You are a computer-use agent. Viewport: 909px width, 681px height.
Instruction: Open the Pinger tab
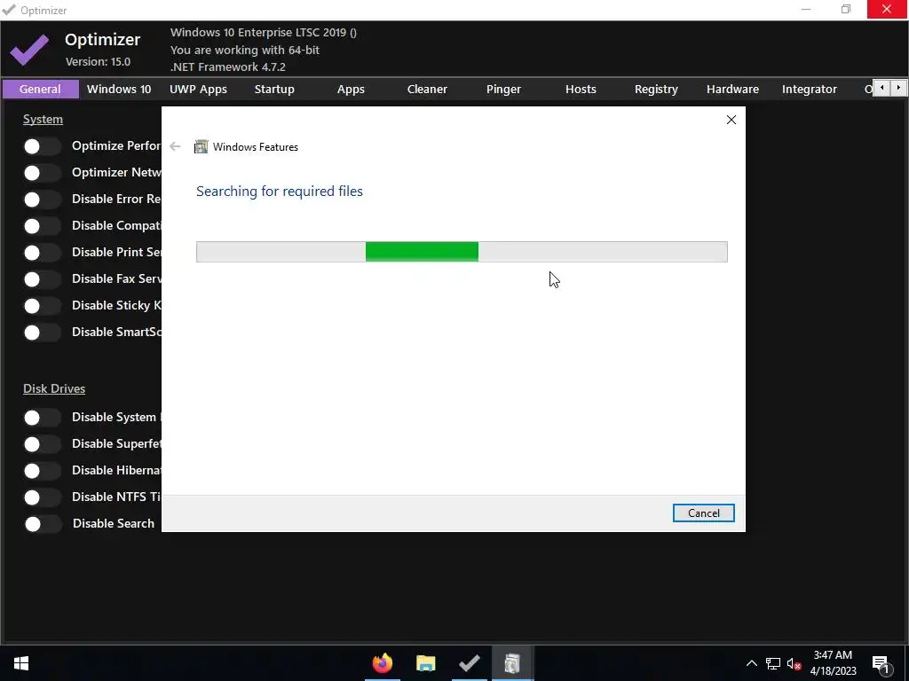tap(504, 90)
